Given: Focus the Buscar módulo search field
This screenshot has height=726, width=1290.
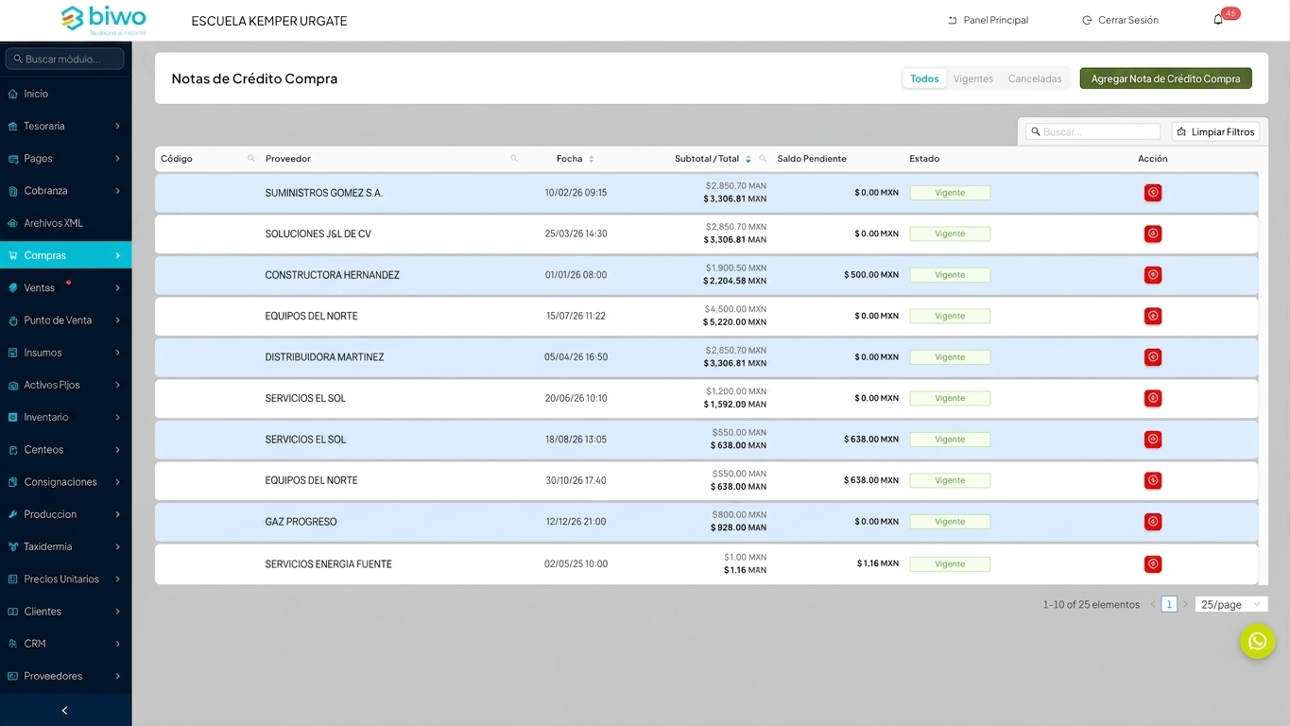Looking at the screenshot, I should click(64, 59).
